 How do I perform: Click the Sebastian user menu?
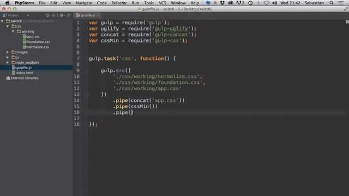(x=314, y=3)
